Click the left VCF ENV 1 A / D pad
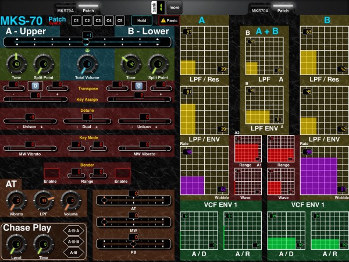Screen dimensions: 349x262 pyautogui.click(x=199, y=231)
